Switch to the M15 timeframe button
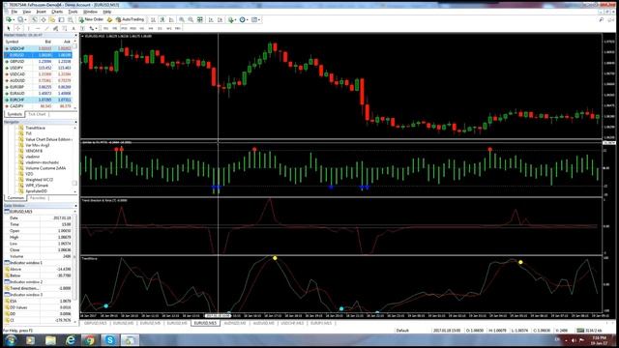 coord(124,28)
